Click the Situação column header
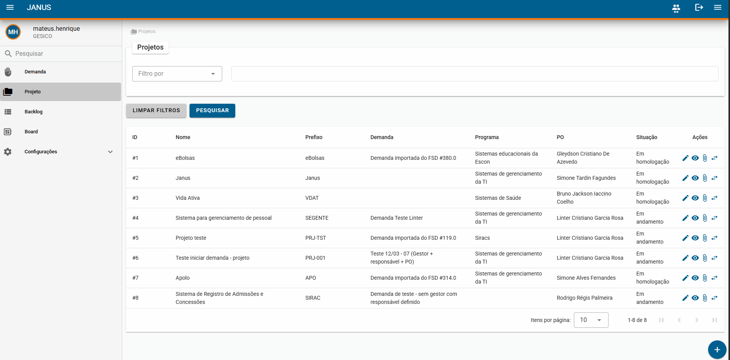 (647, 137)
